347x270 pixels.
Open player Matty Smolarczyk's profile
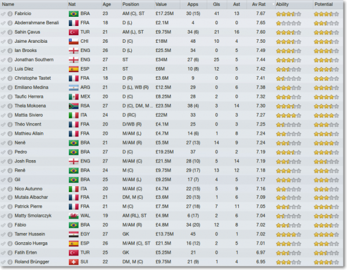33,216
